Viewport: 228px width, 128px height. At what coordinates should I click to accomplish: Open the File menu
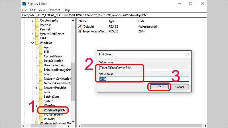tap(25, 10)
